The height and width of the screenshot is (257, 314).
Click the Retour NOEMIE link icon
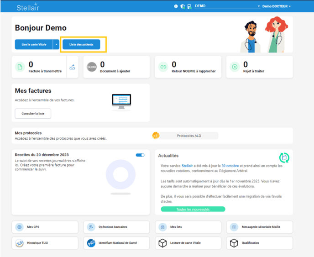163,67
